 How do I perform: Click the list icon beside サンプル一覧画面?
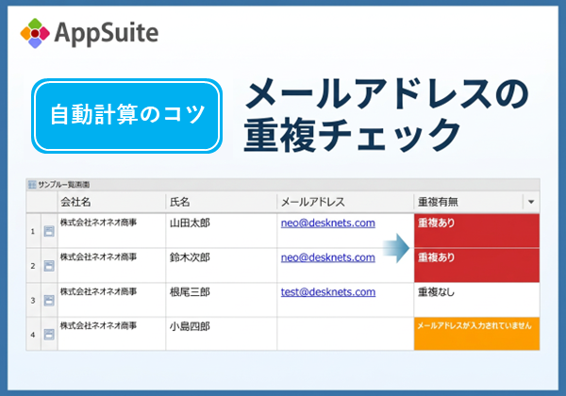point(32,185)
